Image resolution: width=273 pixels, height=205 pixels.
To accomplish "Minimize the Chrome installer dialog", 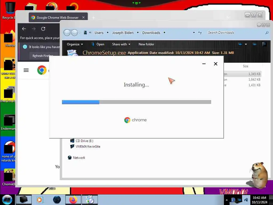I will point(204,64).
